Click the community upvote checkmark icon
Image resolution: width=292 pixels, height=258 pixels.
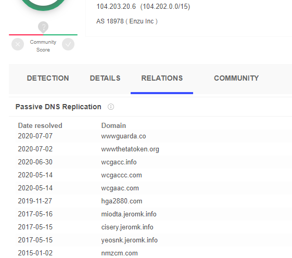[68, 44]
